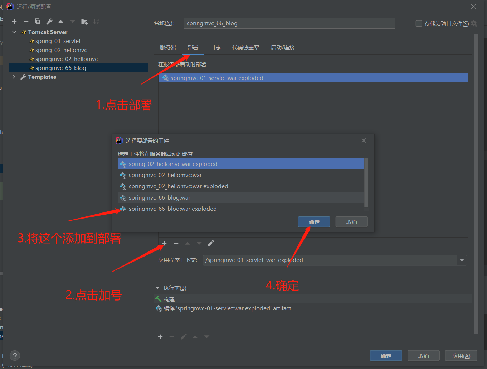The width and height of the screenshot is (487, 369).
Task: Click plus icon to add deployment artifact
Action: click(164, 243)
